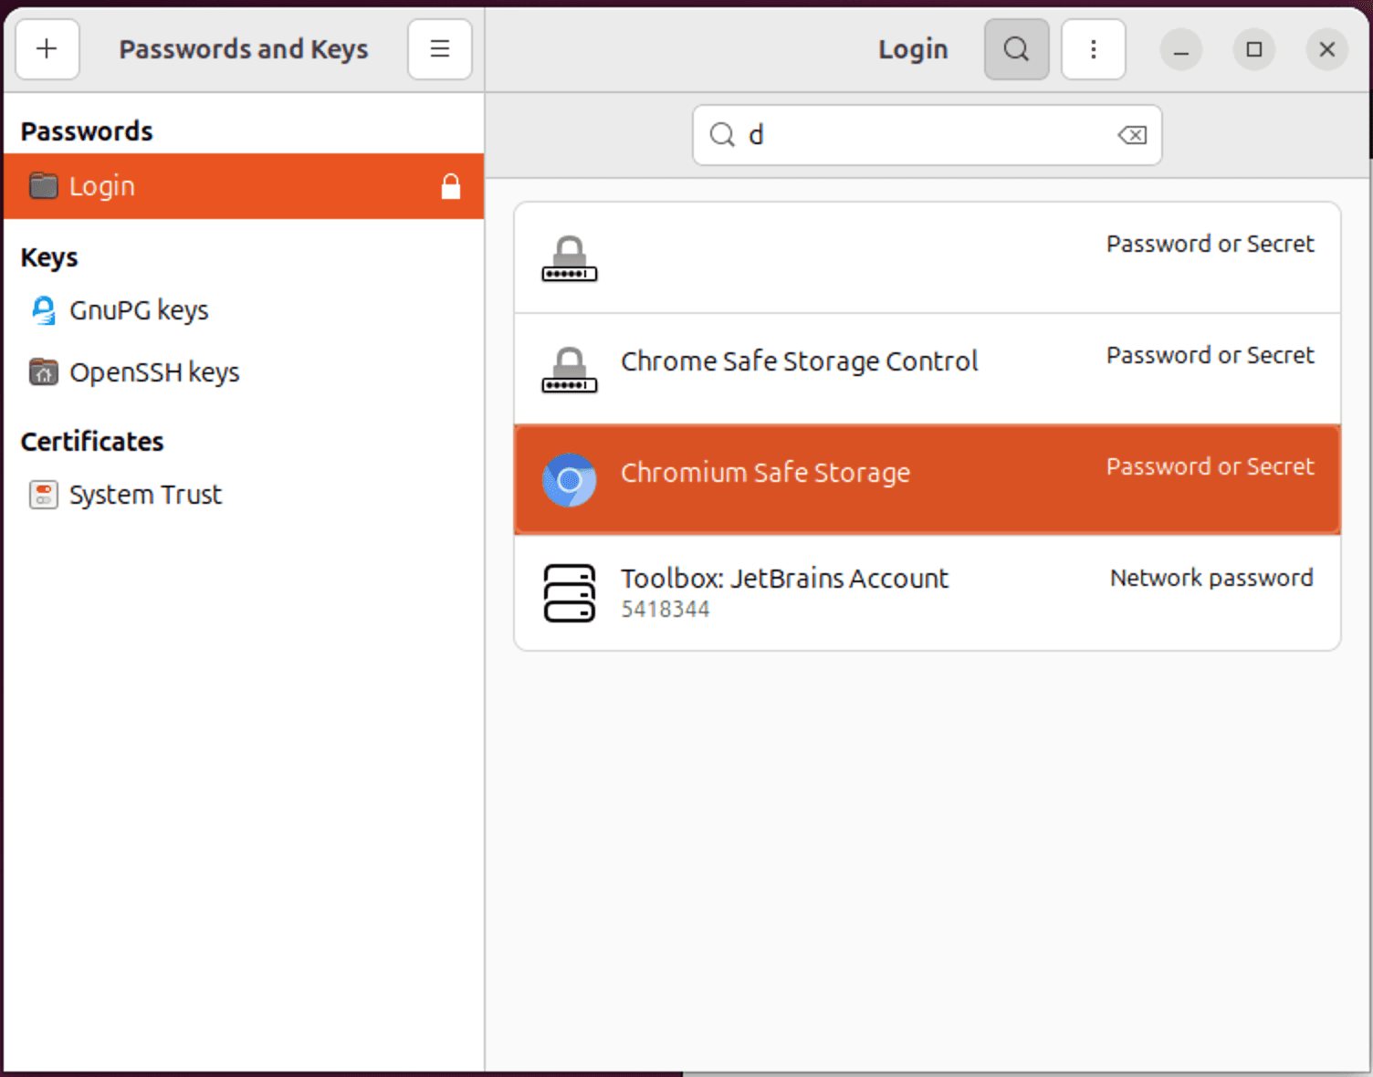Clear the search field text
The image size is (1373, 1077).
(x=1132, y=135)
